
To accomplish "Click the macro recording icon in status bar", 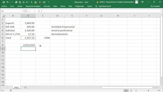I will 11,90.
